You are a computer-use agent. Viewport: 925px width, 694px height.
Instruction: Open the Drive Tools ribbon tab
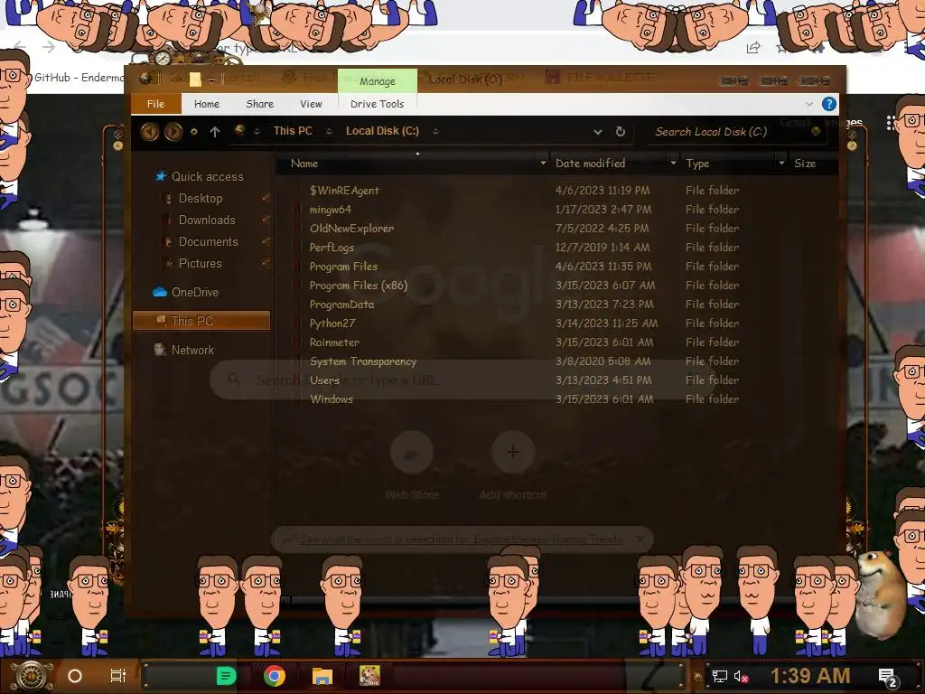[377, 104]
